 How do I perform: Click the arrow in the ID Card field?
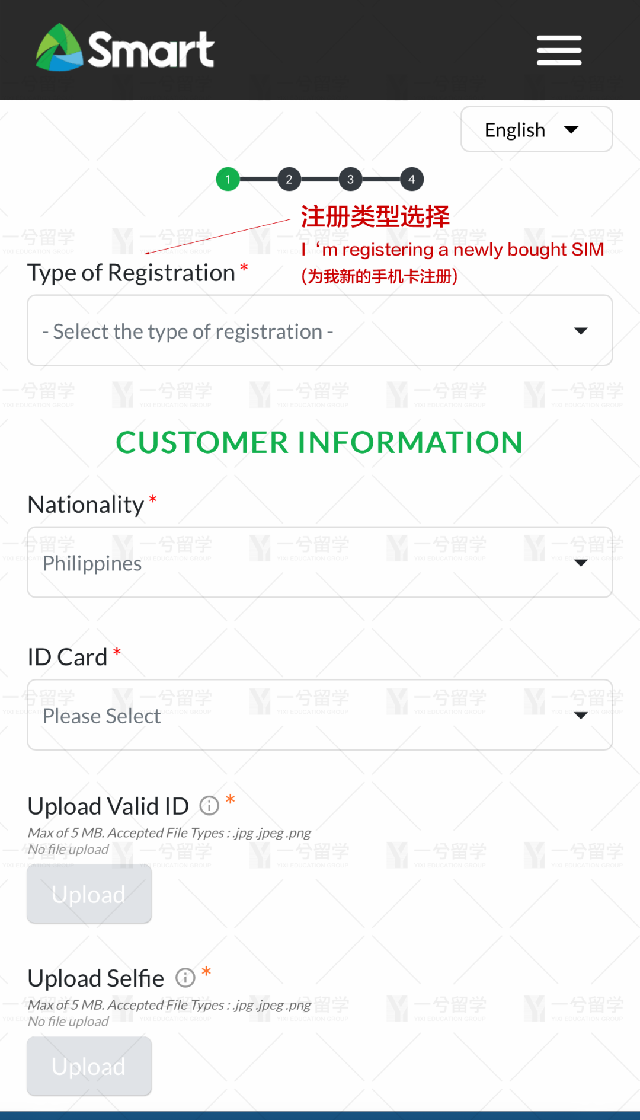click(581, 716)
